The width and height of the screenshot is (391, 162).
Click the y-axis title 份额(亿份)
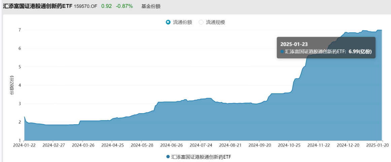[12, 85]
